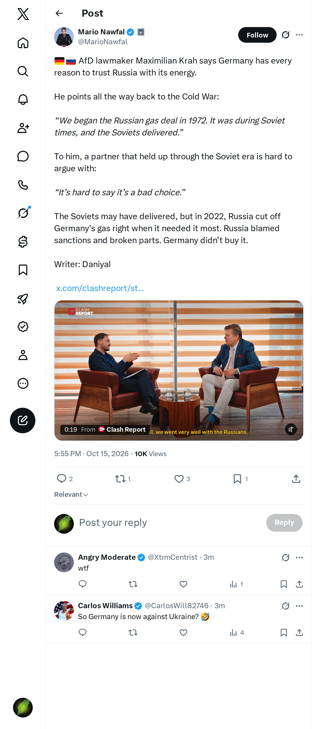Viewport: 312px width, 729px height.
Task: Bookmark the main post
Action: pyautogui.click(x=240, y=479)
